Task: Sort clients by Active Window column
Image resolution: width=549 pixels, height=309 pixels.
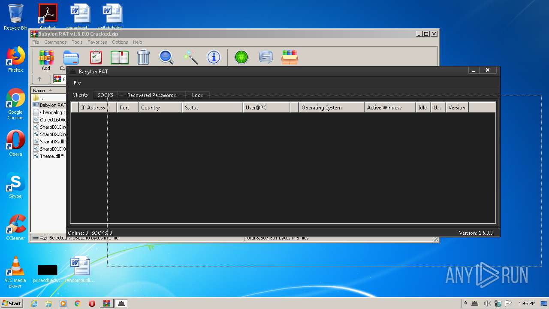Action: click(390, 107)
